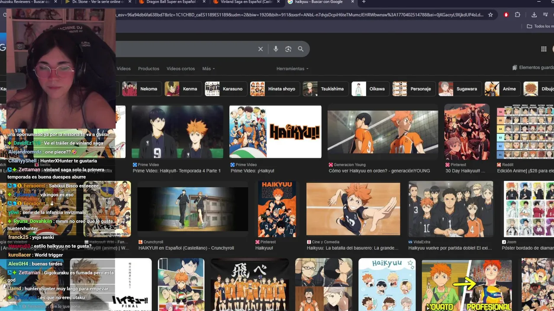Open the red ad-blocker extension icon
The height and width of the screenshot is (311, 554).
[x=506, y=15]
